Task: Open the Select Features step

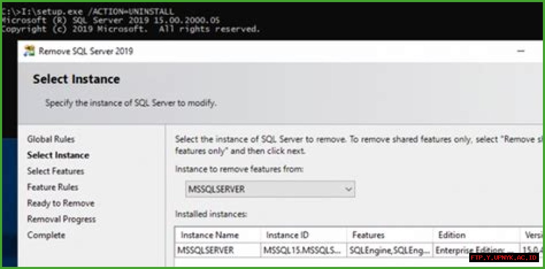Action: click(55, 171)
